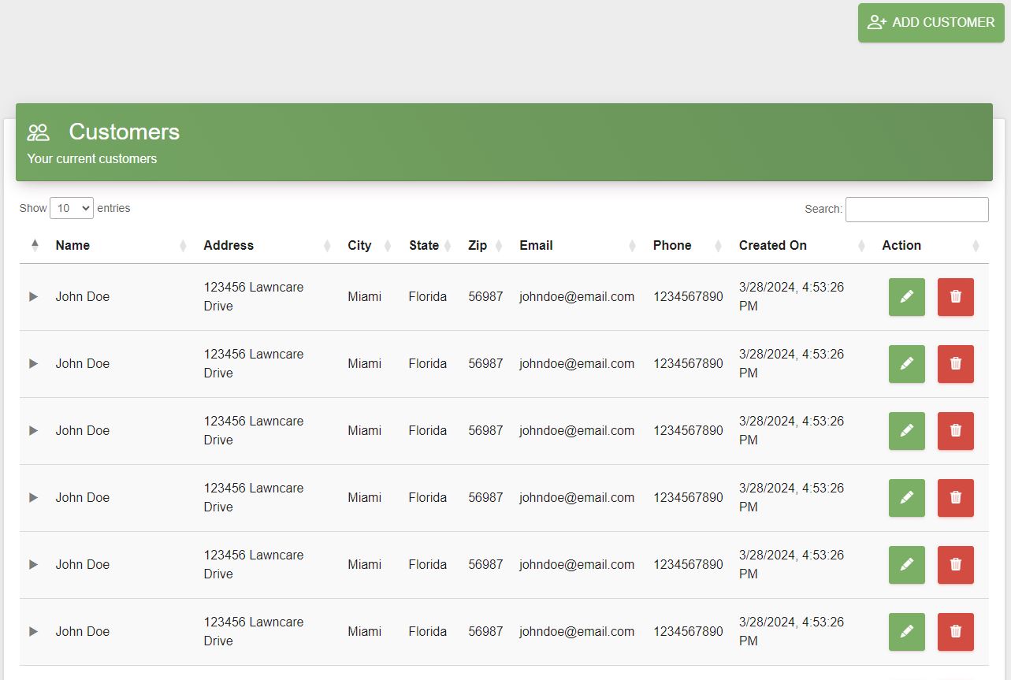
Task: Expand the first John Doe row details
Action: tap(33, 297)
